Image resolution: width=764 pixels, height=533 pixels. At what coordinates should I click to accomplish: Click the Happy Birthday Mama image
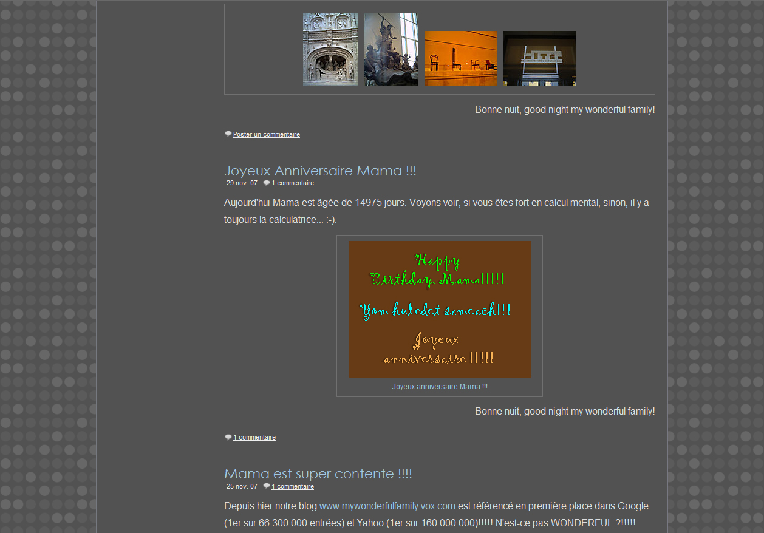(439, 310)
